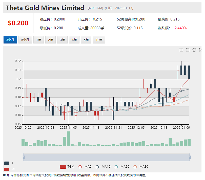Activate the area zoom tool icon

(181, 50)
